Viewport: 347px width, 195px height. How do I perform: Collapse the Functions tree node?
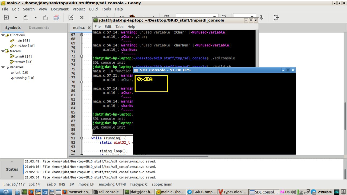tap(3, 35)
